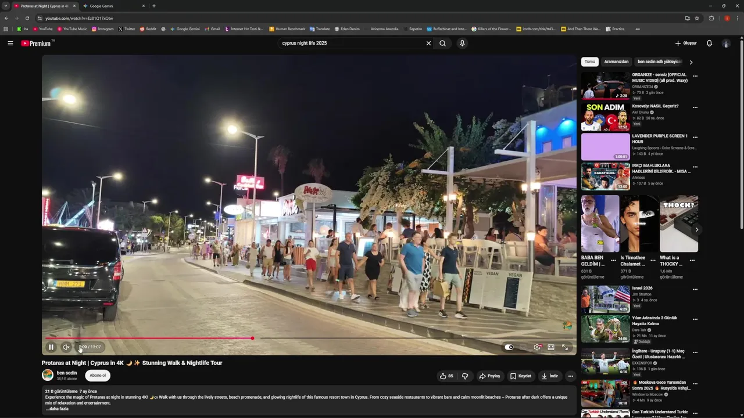Share the video via Paylaş
Viewport: 744px width, 418px height.
489,376
